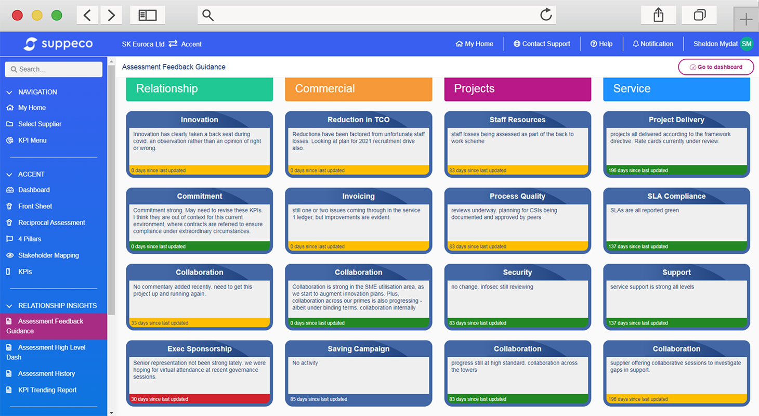The width and height of the screenshot is (759, 416).
Task: Open the Reduction in TCO card
Action: (359, 144)
